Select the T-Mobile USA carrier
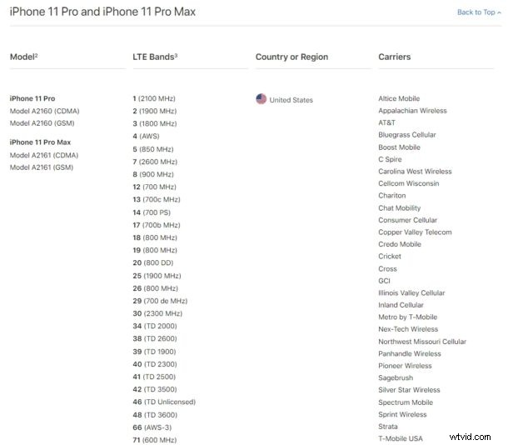The image size is (508, 445). click(401, 438)
